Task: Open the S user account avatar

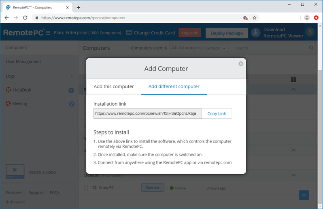Action: 310,32
